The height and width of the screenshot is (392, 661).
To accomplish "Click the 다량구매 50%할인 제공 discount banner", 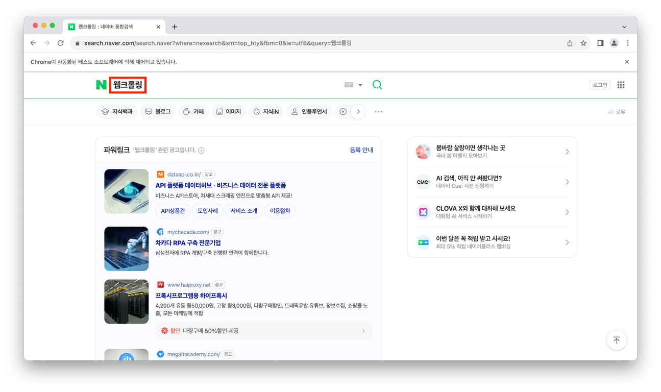I will point(264,331).
